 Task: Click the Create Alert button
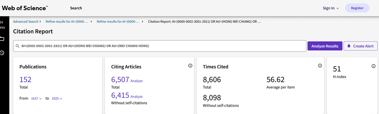(x=360, y=46)
